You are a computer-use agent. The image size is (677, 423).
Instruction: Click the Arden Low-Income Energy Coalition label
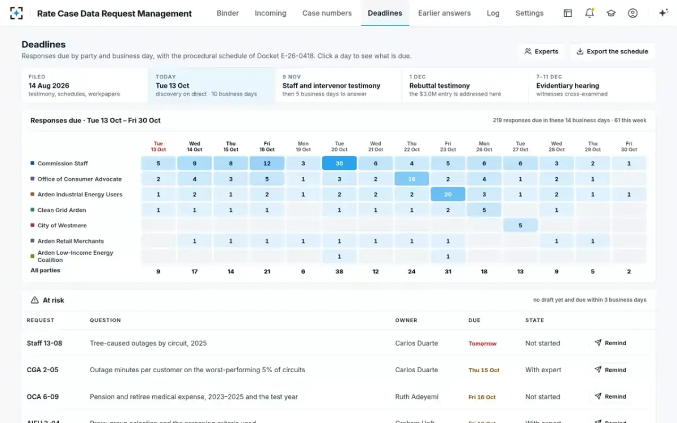tap(76, 256)
